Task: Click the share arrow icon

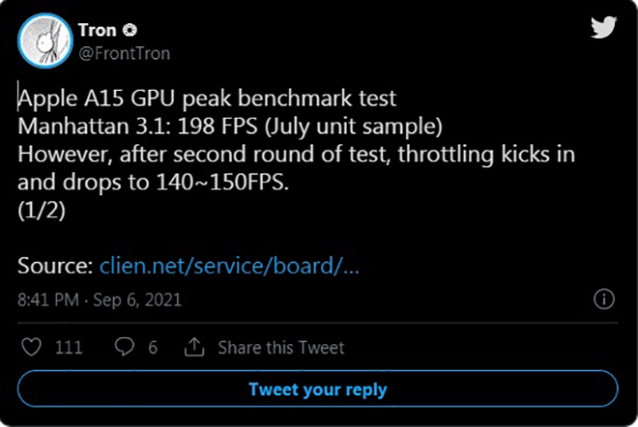Action: tap(194, 347)
